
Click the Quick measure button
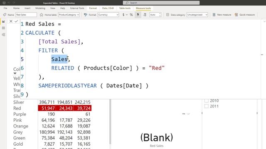coord(245,15)
